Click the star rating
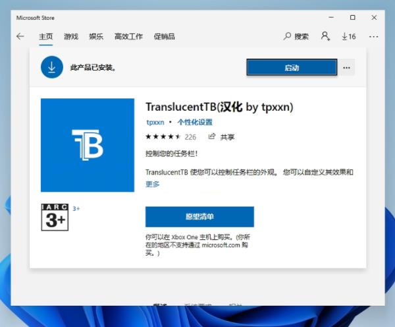Image resolution: width=395 pixels, height=327 pixels. (x=163, y=136)
